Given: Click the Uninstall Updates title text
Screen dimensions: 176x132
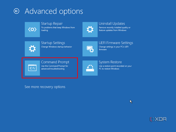Looking at the screenshot, I should (112, 23).
